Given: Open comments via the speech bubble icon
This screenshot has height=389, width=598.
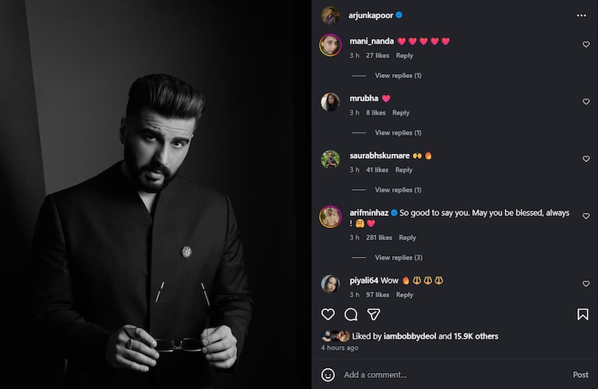Looking at the screenshot, I should point(351,314).
